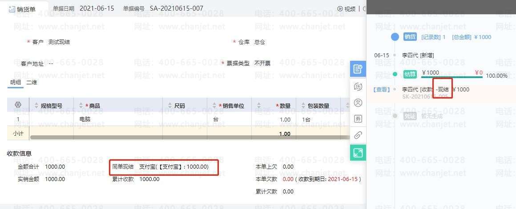Sort by 销售单位 column arrows
Viewport: 516px width, 209px height.
215,106
